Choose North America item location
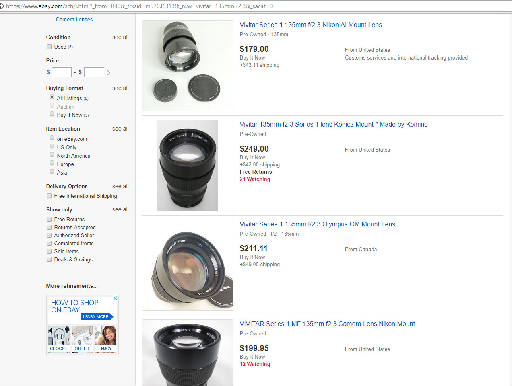The height and width of the screenshot is (386, 512). (52, 155)
